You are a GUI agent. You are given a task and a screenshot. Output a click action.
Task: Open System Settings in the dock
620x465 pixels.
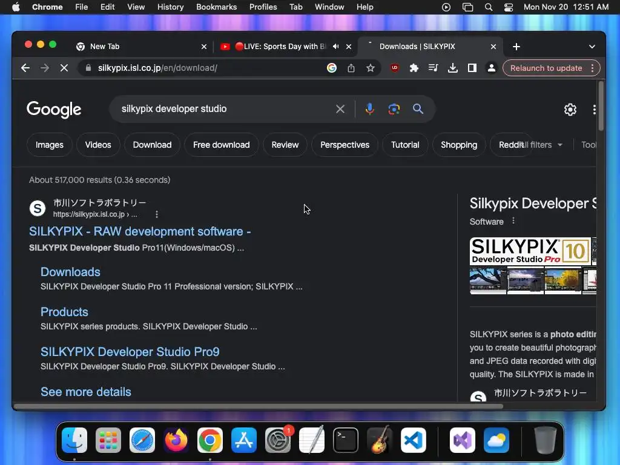(277, 440)
